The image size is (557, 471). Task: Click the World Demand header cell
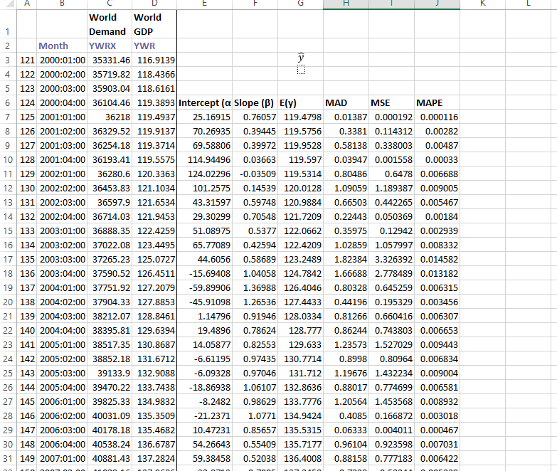point(110,24)
